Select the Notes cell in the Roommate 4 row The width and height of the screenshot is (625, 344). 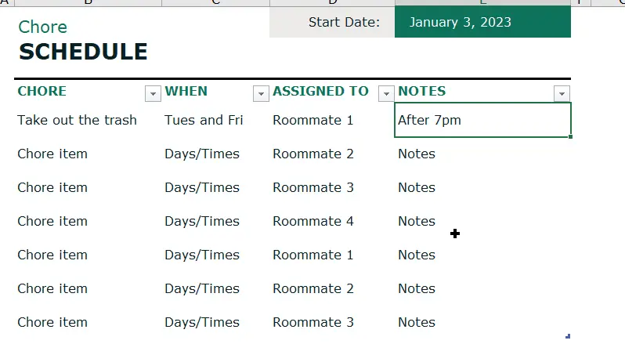417,221
